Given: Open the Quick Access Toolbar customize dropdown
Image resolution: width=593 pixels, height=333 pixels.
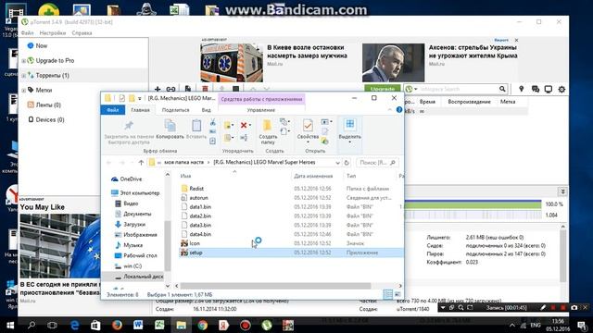Looking at the screenshot, I should [140, 99].
